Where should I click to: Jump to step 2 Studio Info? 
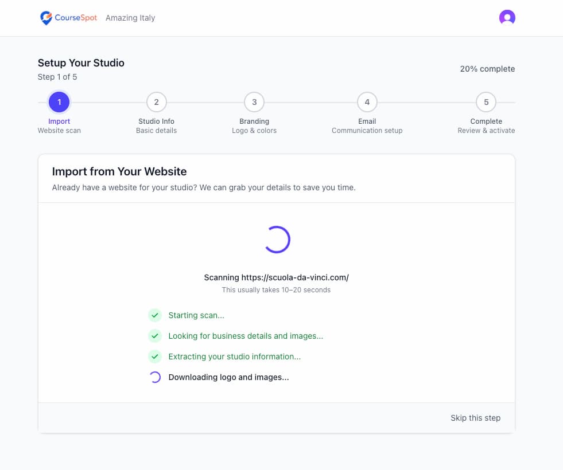tap(156, 101)
